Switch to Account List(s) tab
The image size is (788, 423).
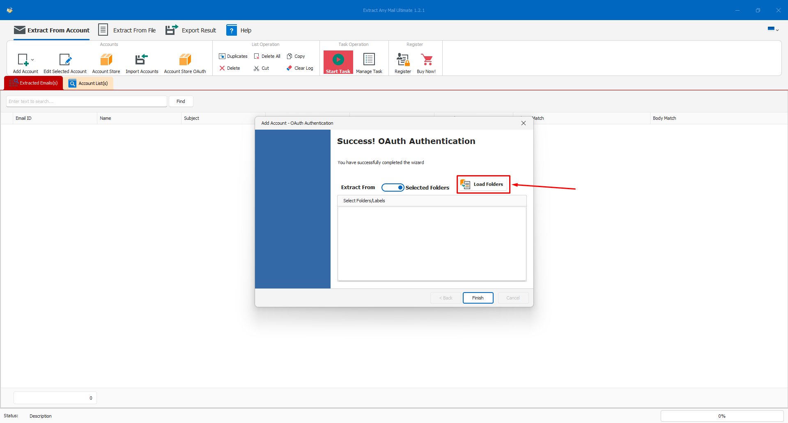[x=88, y=83]
